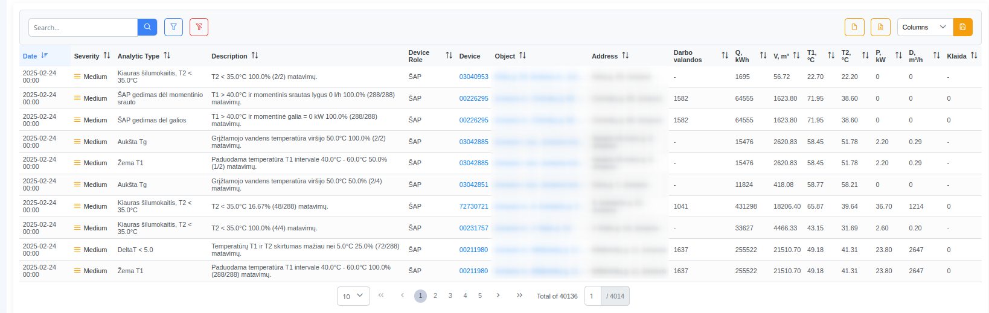Select page 5 in pagination

(x=480, y=296)
